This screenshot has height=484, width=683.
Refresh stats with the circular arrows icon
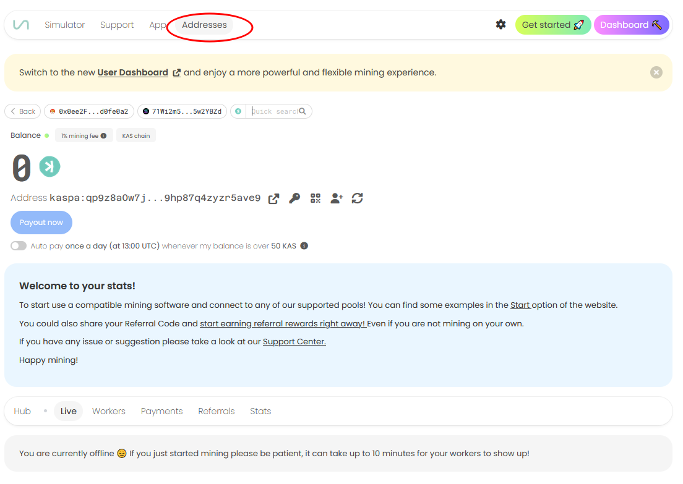357,198
